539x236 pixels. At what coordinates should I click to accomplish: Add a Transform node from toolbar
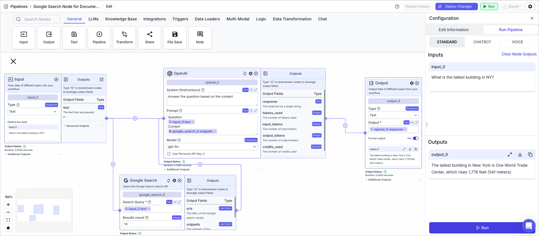[x=124, y=38]
